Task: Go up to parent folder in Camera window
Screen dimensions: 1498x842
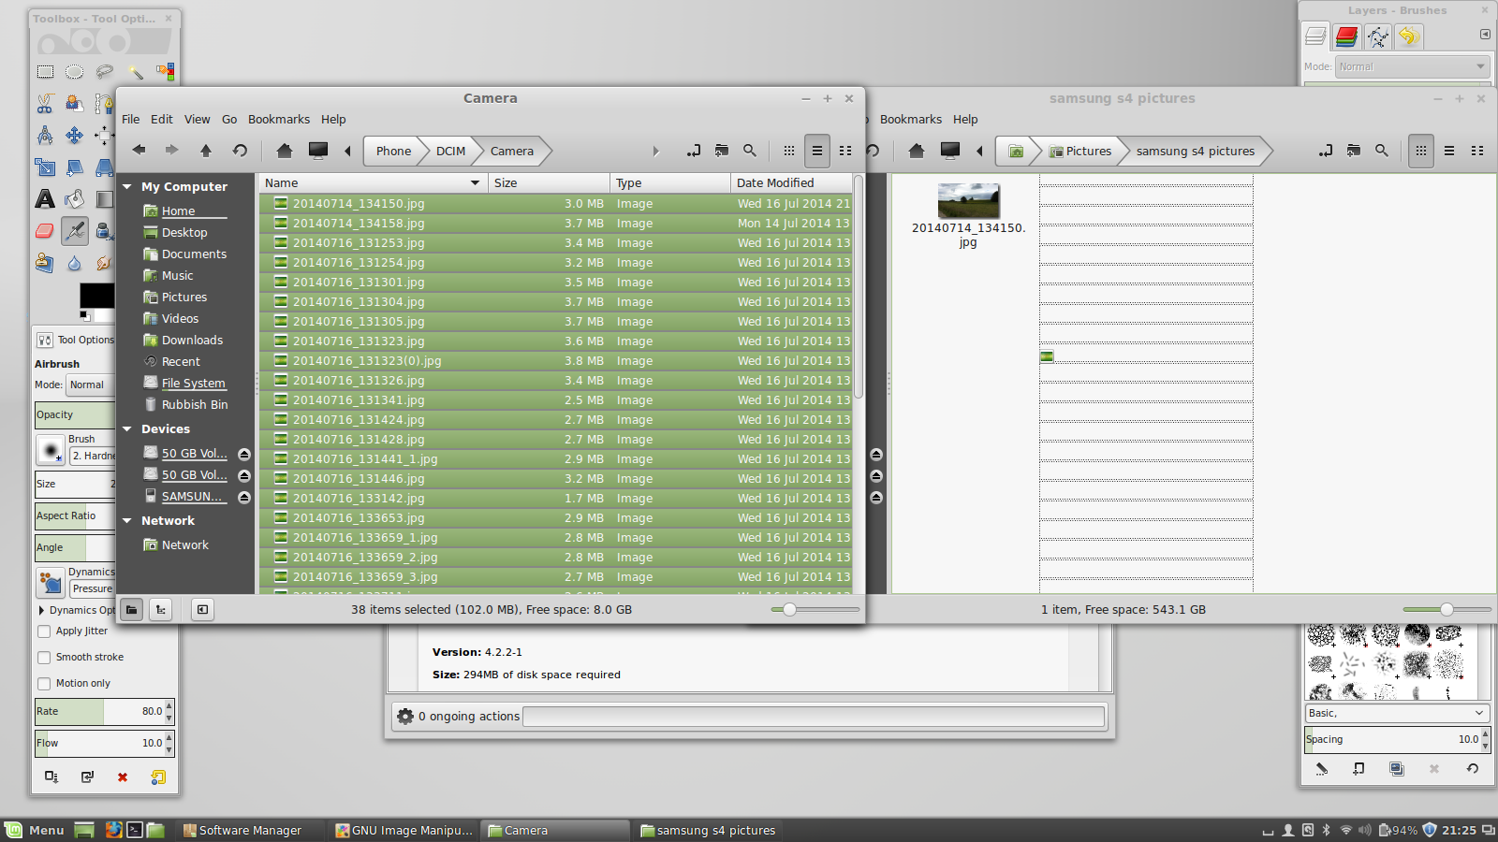Action: (x=206, y=151)
